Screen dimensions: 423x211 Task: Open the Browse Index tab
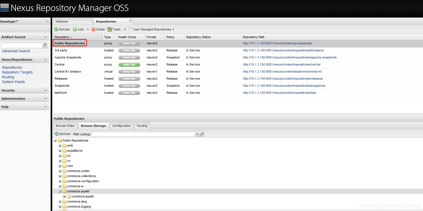point(65,126)
